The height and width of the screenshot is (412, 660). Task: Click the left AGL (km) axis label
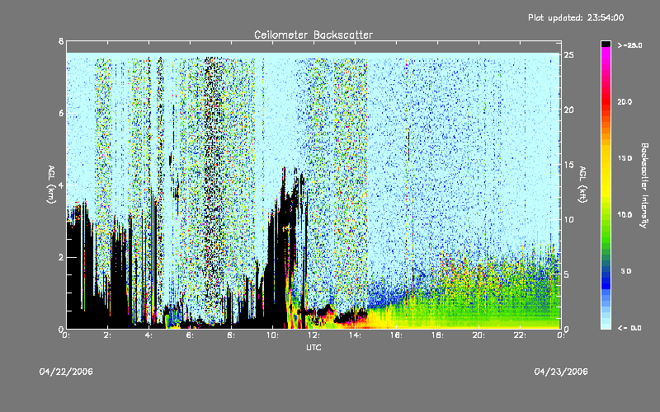(51, 185)
